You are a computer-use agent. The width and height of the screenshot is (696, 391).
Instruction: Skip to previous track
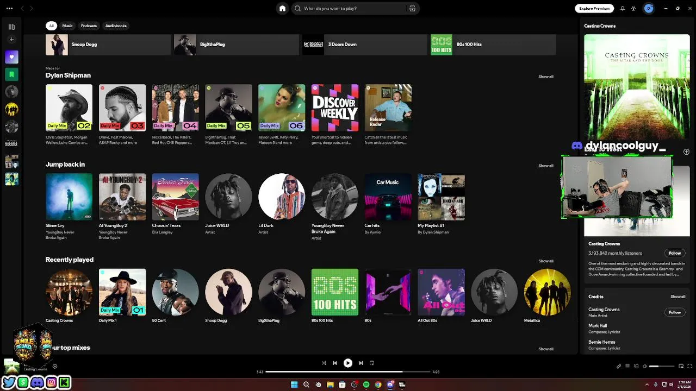tap(335, 363)
